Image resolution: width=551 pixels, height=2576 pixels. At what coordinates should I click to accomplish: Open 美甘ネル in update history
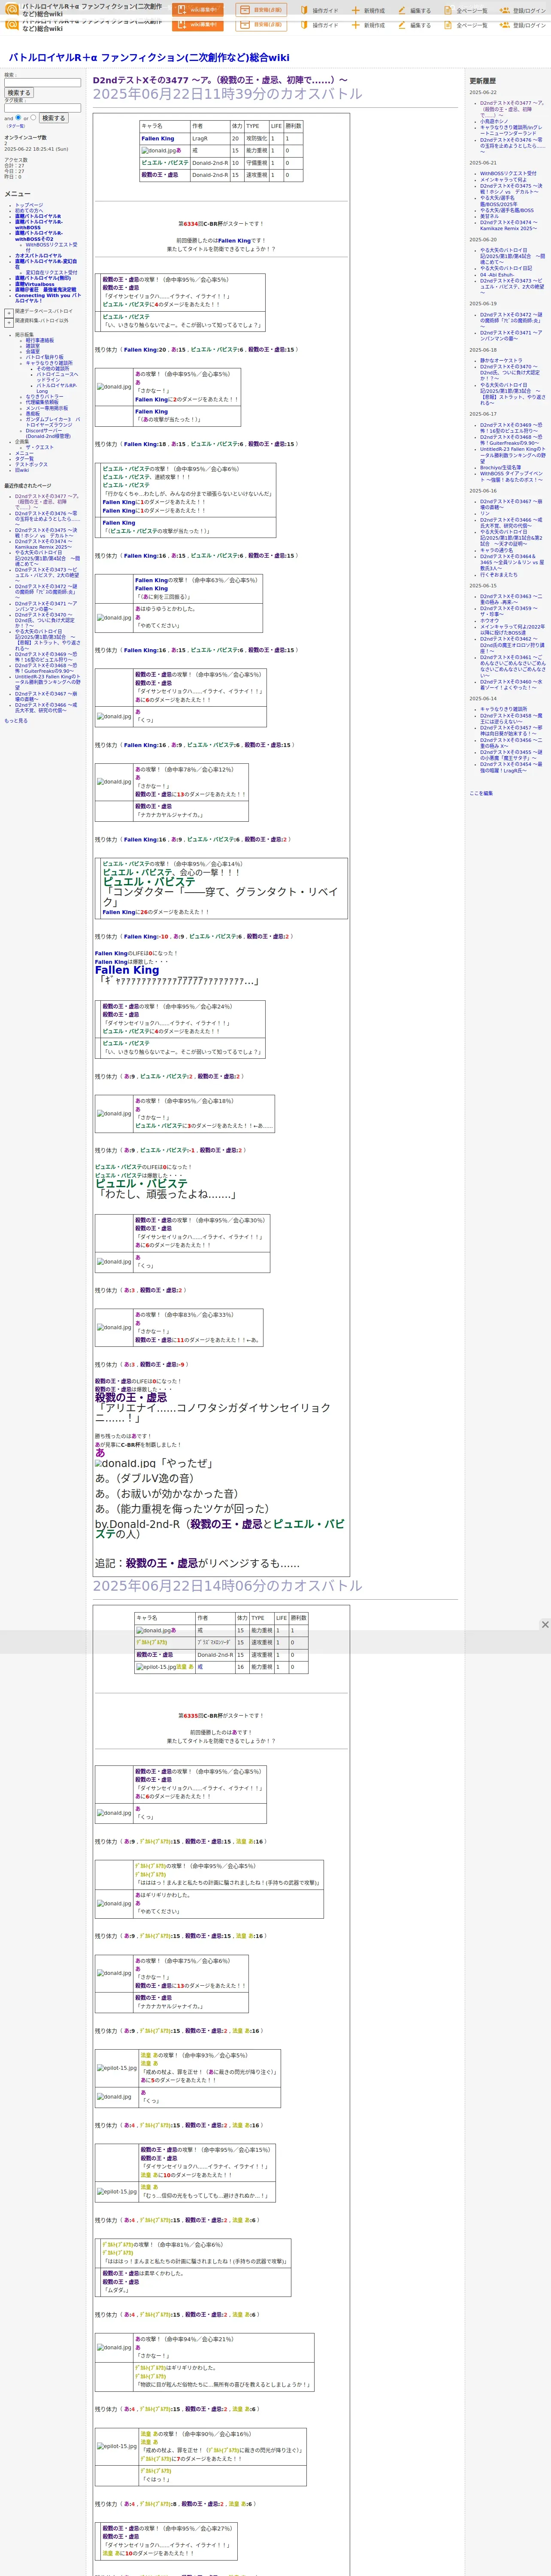click(x=489, y=216)
